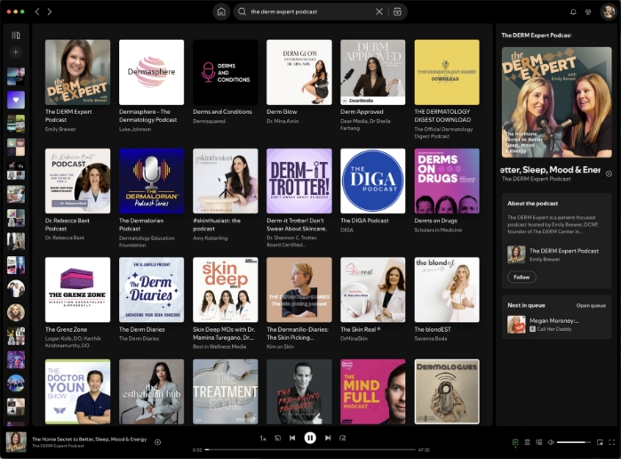Open Derm Glow podcast card
621x459 pixels.
299,82
